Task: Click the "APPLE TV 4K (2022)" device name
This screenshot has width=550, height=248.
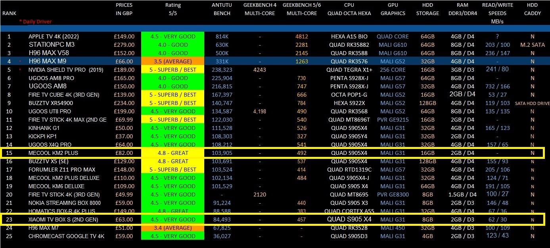Action: pos(54,36)
